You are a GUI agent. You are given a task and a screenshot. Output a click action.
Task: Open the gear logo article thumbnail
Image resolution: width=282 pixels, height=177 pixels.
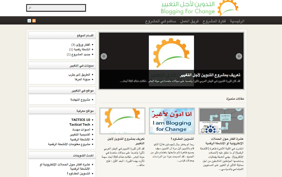tap(122, 121)
